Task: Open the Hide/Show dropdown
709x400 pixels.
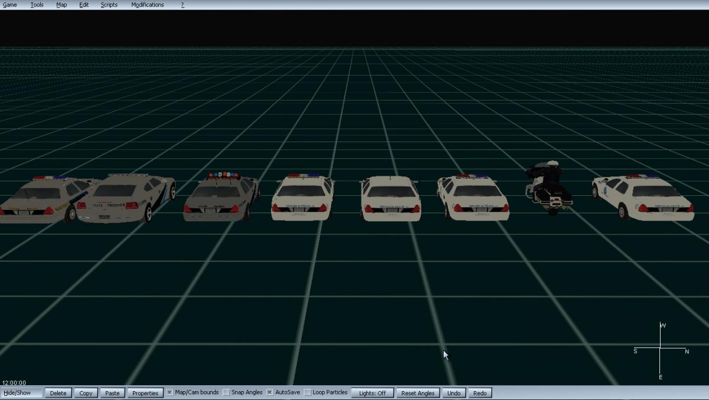Action: click(x=22, y=393)
